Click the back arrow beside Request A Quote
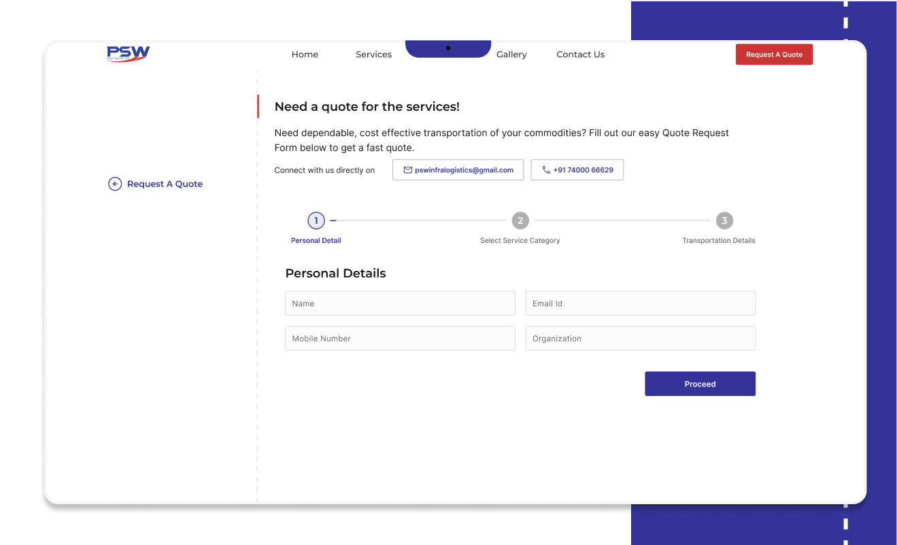 pyautogui.click(x=115, y=184)
